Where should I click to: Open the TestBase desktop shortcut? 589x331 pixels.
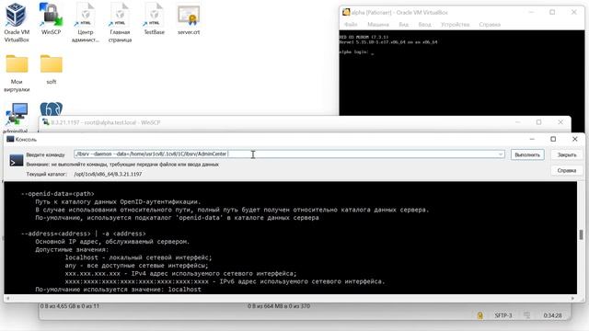pos(155,18)
